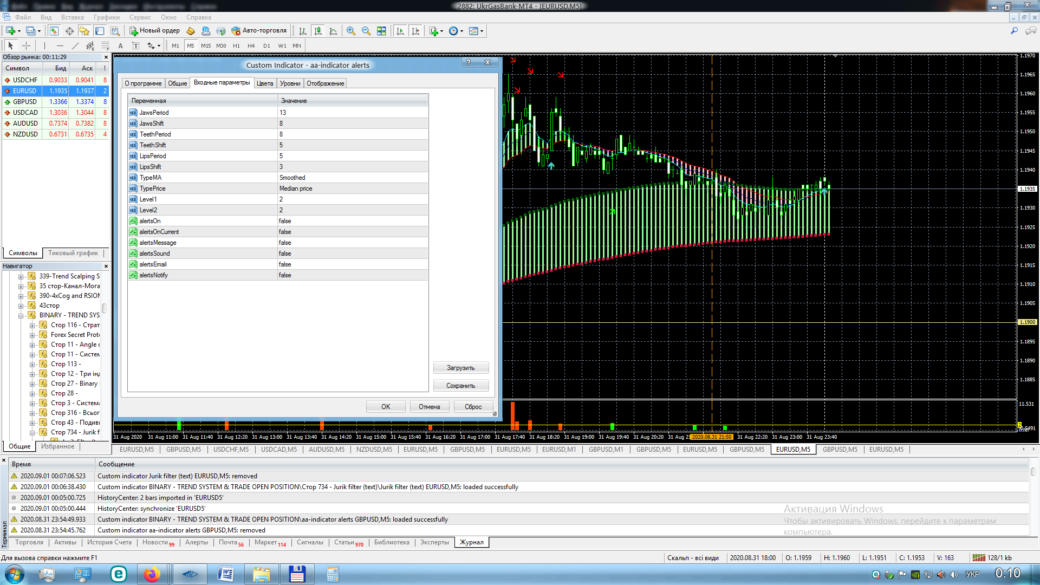Open the Цвета tab
Screen dimensions: 1040x585
click(265, 83)
